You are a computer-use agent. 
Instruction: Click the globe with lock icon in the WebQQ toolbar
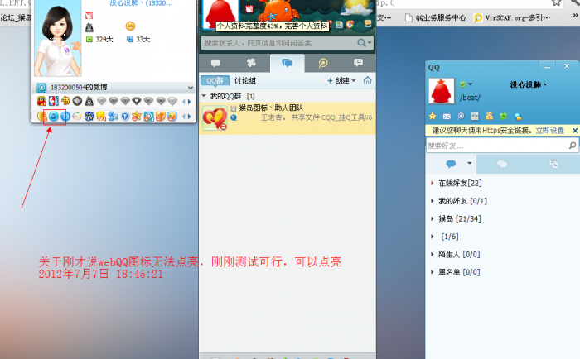pyautogui.click(x=518, y=117)
